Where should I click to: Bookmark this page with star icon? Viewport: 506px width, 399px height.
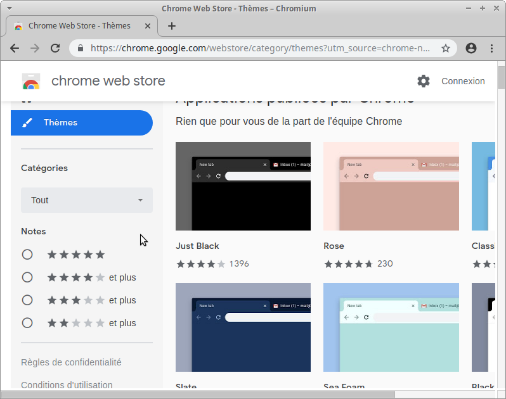tap(446, 48)
